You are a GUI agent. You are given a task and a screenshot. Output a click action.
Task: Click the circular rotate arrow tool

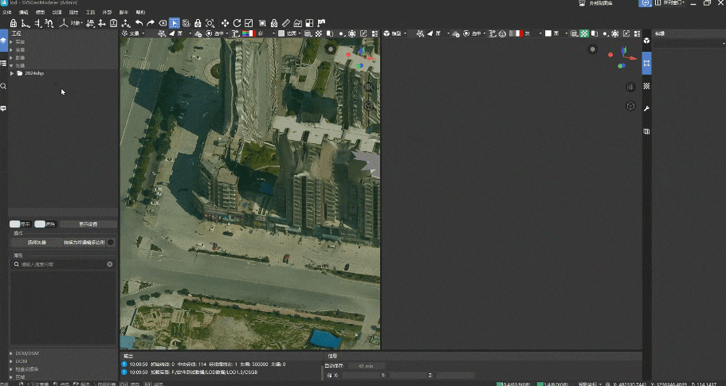[237, 24]
